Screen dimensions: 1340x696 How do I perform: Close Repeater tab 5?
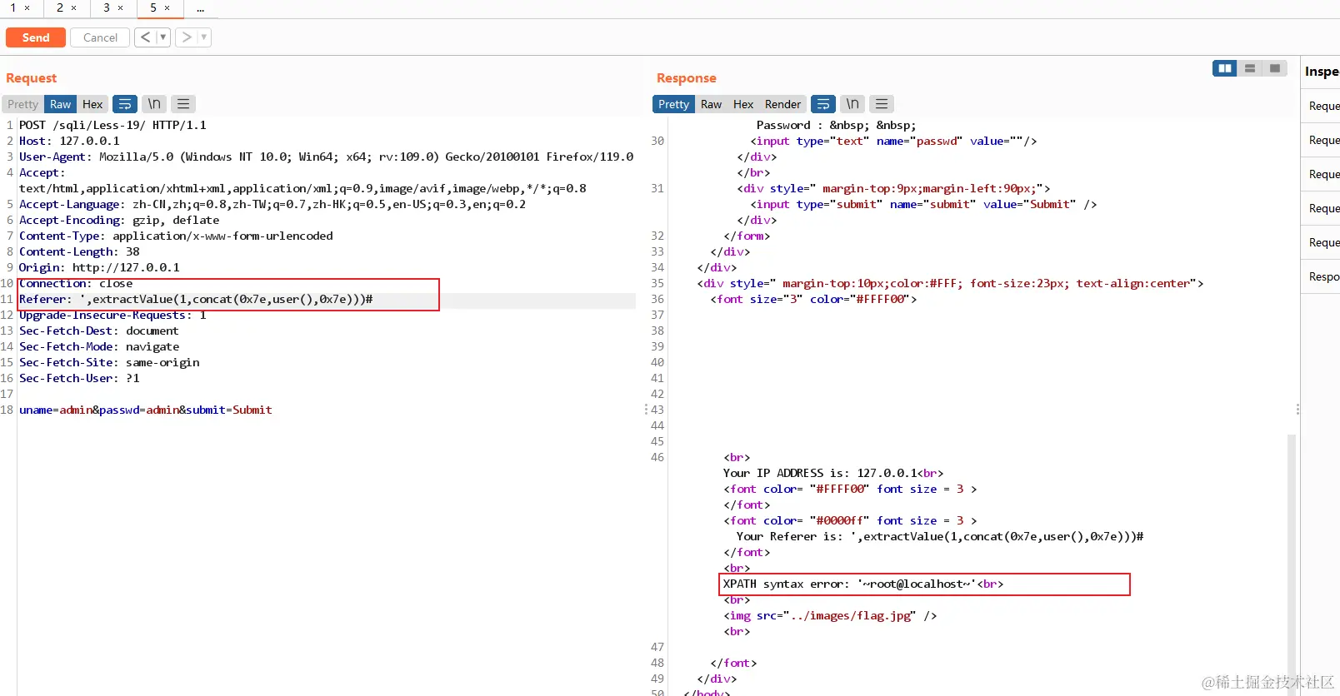pyautogui.click(x=167, y=8)
